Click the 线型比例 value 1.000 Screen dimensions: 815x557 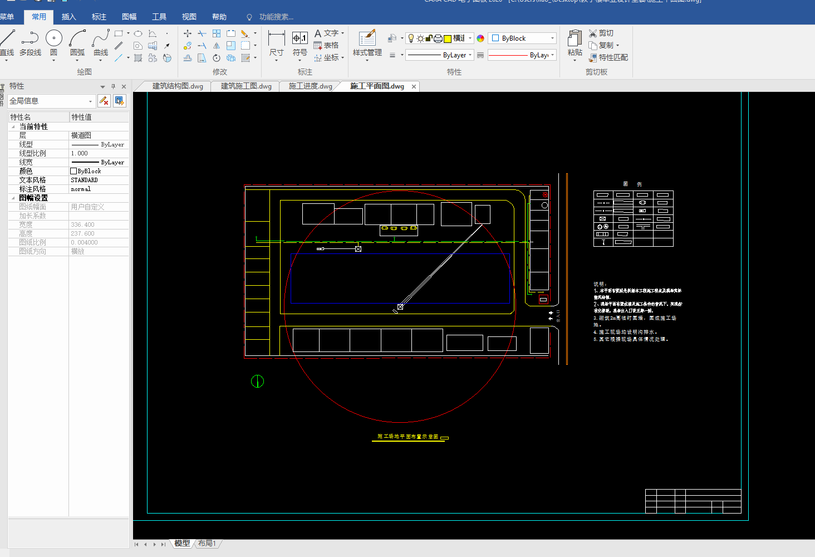99,153
